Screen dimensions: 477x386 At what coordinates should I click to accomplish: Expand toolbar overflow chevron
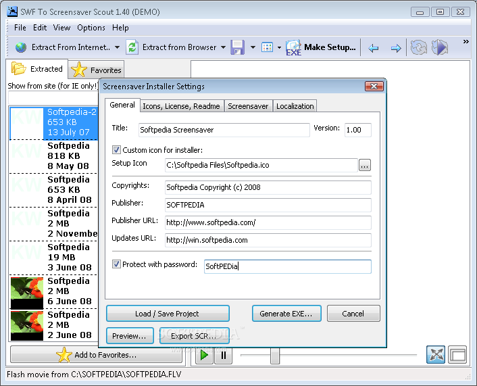click(466, 42)
